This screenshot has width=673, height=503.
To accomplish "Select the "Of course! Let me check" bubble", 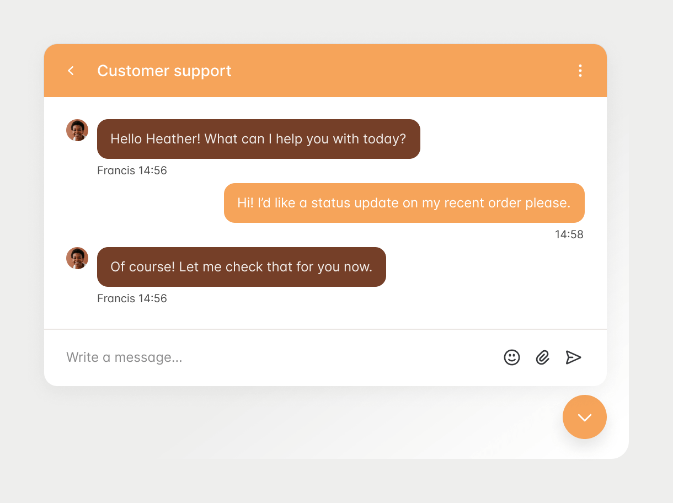I will (241, 267).
